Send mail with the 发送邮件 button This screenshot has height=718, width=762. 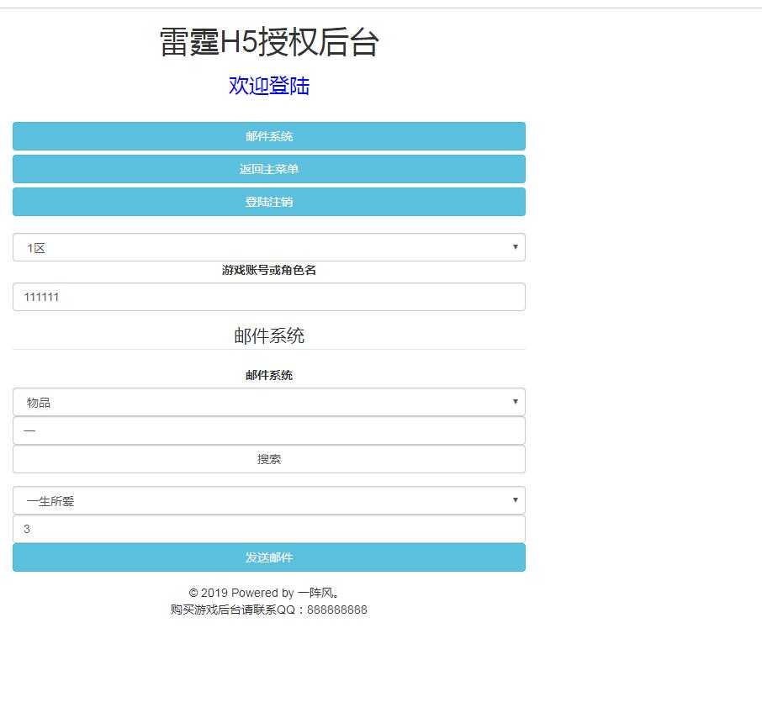pyautogui.click(x=269, y=557)
